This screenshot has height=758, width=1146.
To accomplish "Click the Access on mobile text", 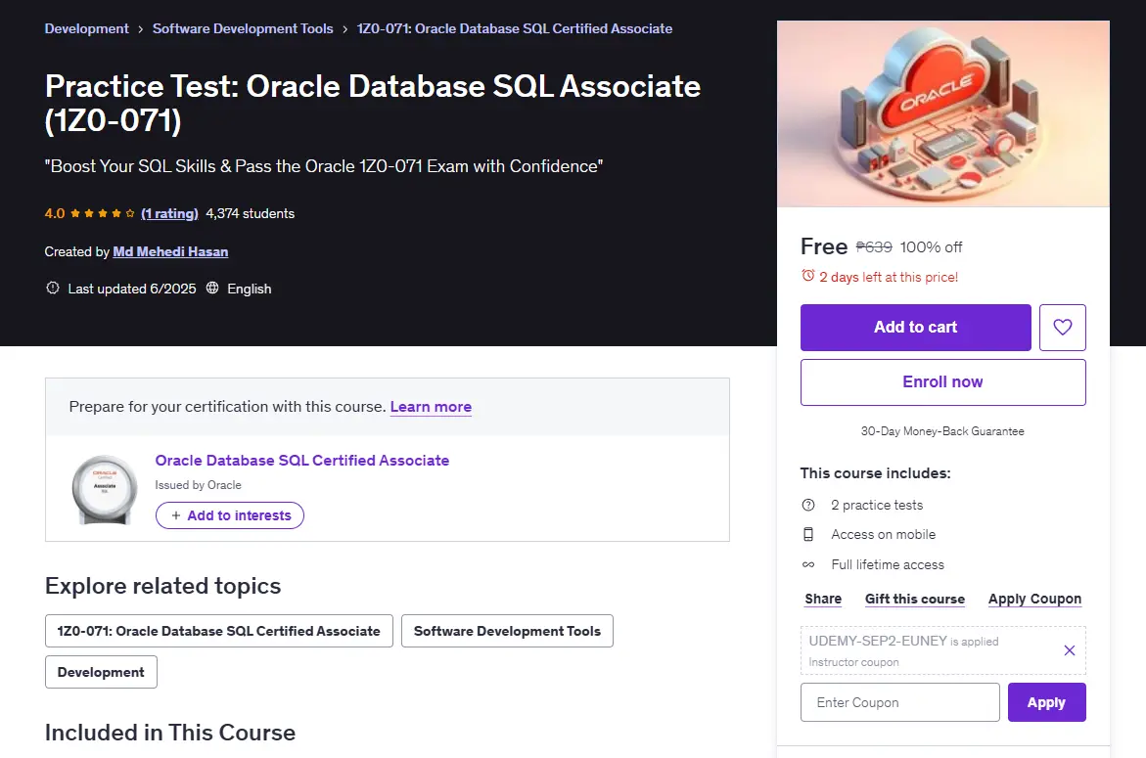I will (x=883, y=535).
